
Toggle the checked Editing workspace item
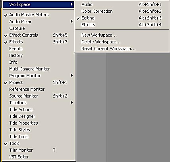[x=122, y=18]
